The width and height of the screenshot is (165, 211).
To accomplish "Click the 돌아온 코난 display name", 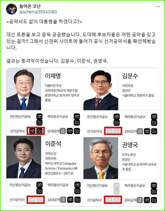I will click(x=30, y=6).
